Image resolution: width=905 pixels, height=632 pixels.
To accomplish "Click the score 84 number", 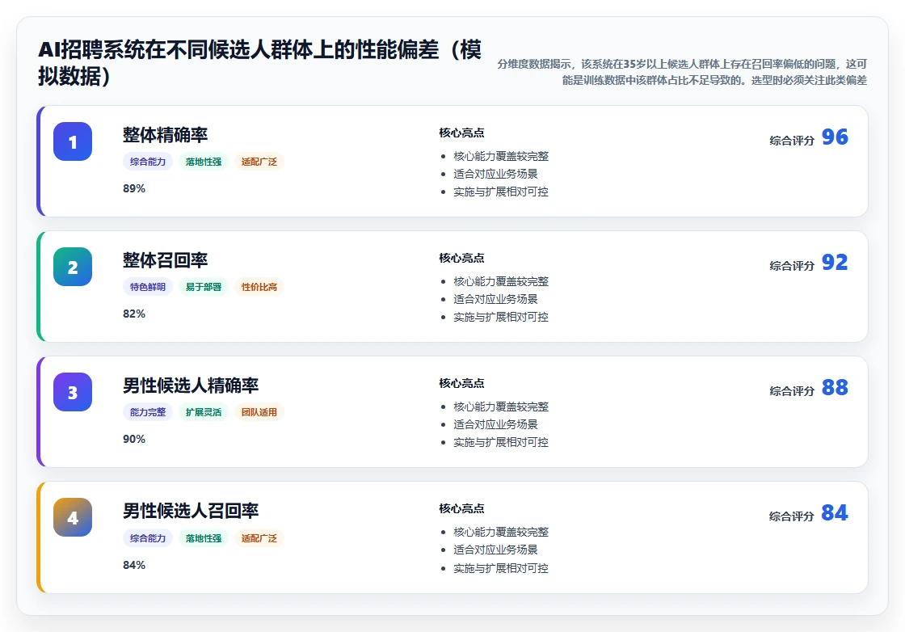I will [x=835, y=512].
